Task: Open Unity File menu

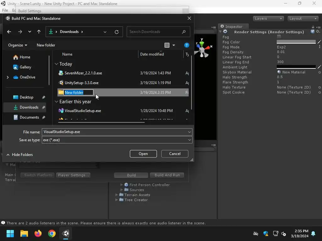Action: [x=5, y=10]
